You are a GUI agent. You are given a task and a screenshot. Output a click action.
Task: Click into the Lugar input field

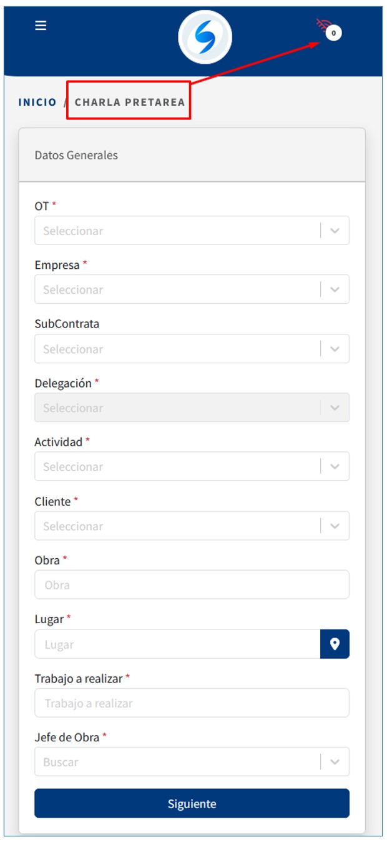click(x=178, y=644)
